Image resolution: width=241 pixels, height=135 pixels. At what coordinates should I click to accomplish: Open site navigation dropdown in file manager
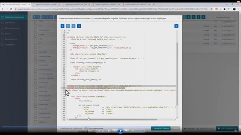point(226,17)
